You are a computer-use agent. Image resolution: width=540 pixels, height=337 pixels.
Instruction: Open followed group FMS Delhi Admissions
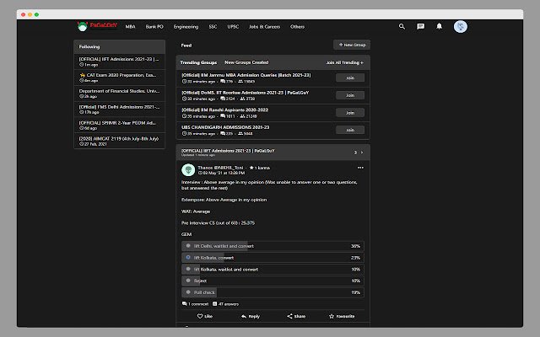119,109
